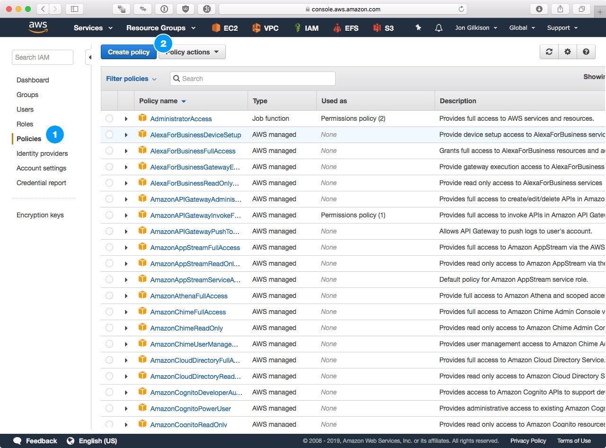This screenshot has width=606, height=448.
Task: Open the Privacy Policy link
Action: tap(528, 441)
